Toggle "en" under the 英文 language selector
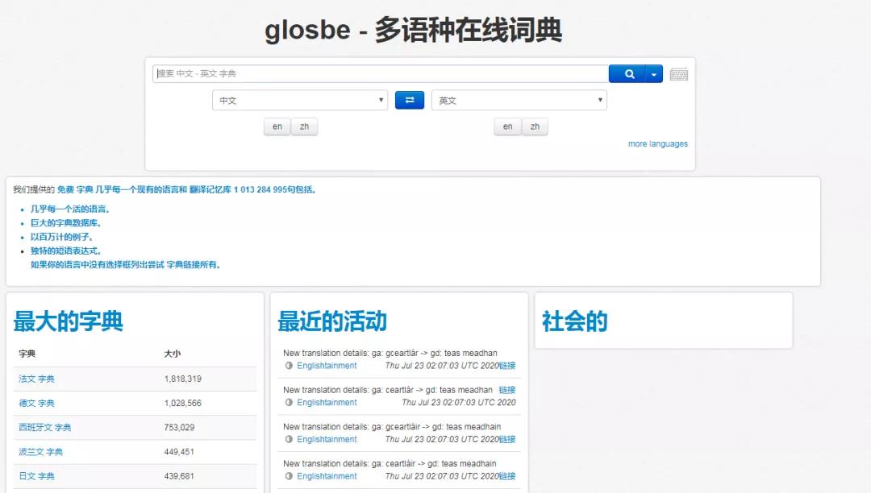871x493 pixels. point(507,126)
